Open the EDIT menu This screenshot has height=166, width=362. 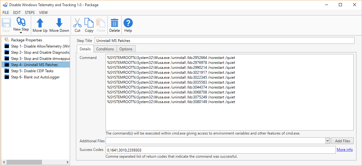(x=17, y=12)
